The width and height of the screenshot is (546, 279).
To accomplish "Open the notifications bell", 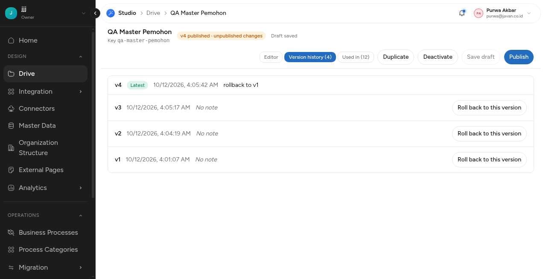I will 462,13.
